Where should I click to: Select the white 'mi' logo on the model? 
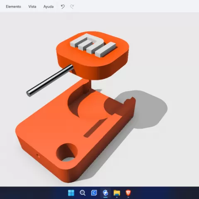[93, 45]
